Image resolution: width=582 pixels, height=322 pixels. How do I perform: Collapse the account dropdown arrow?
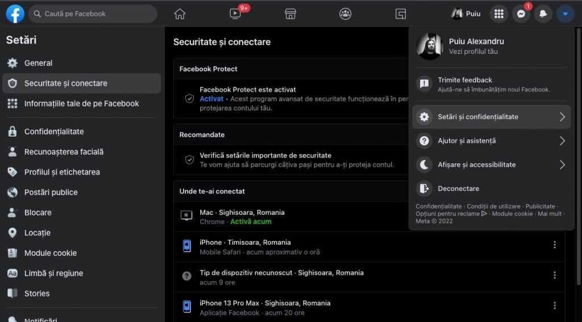click(x=565, y=14)
